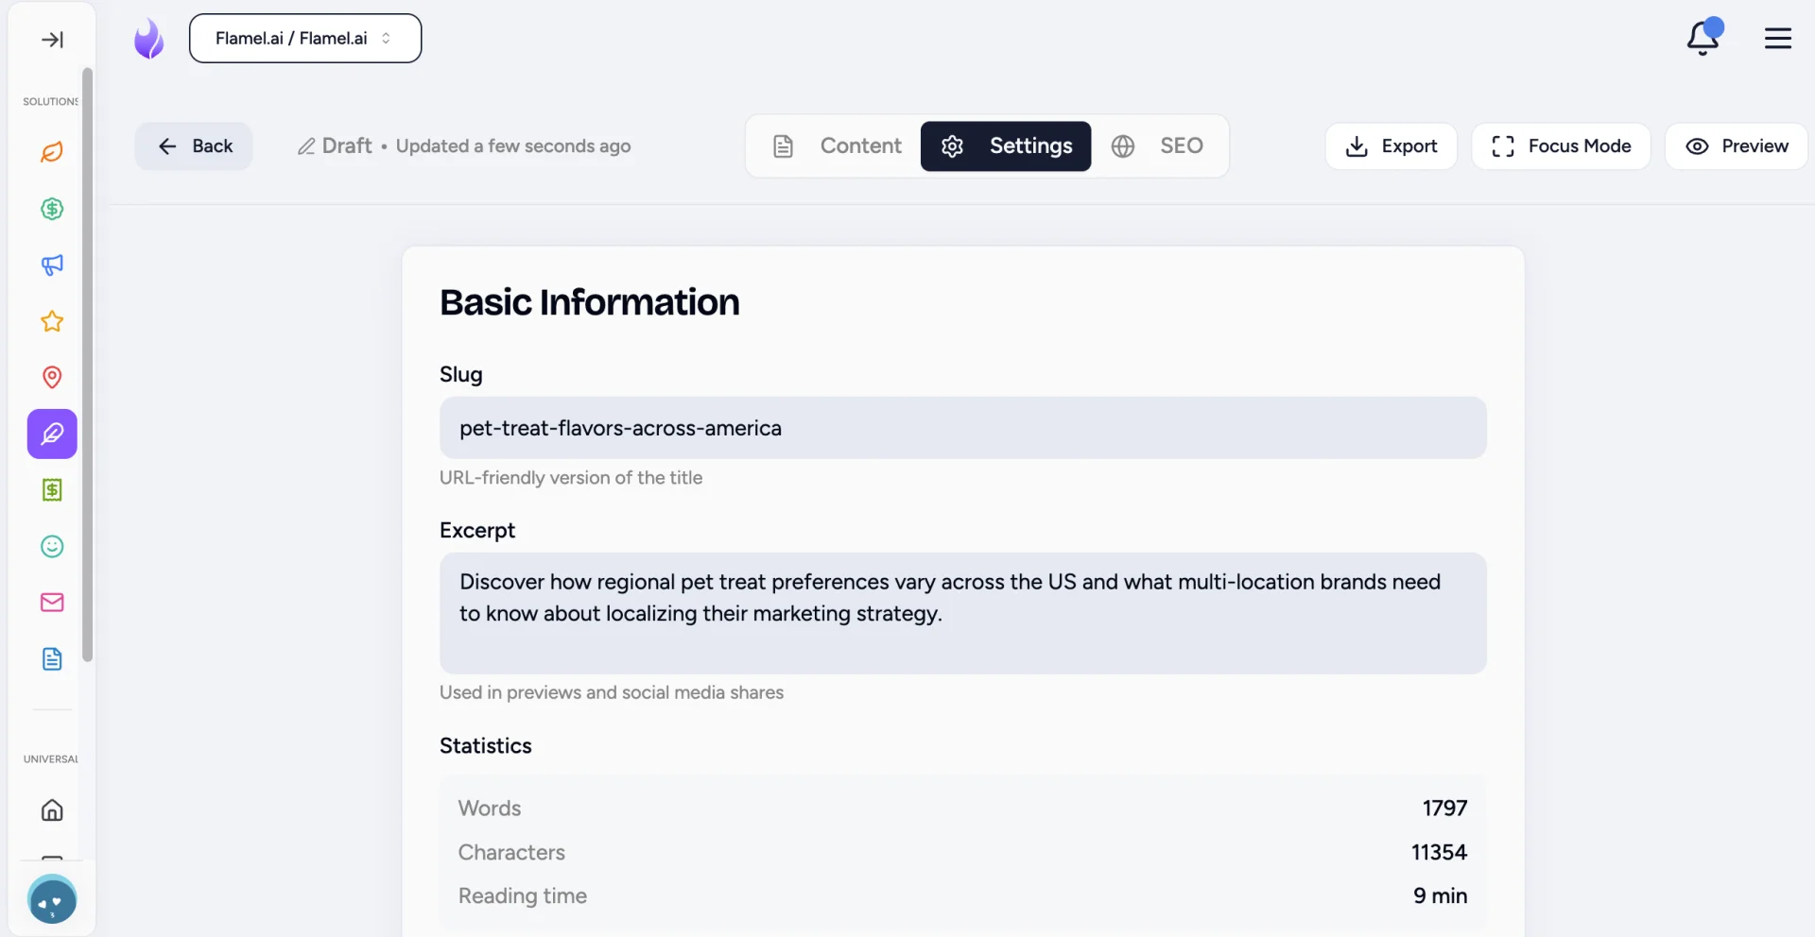Viewport: 1815px width, 937px height.
Task: Click the Reading time value 9 min
Action: 1440,895
